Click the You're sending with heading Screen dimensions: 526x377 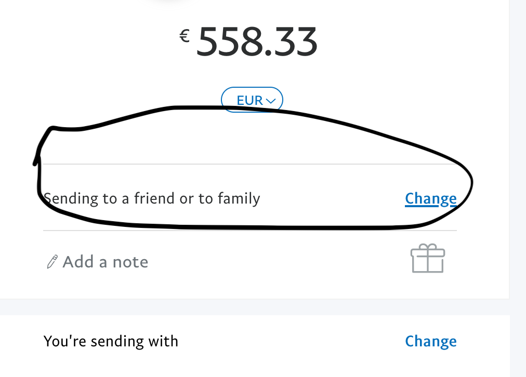click(111, 341)
